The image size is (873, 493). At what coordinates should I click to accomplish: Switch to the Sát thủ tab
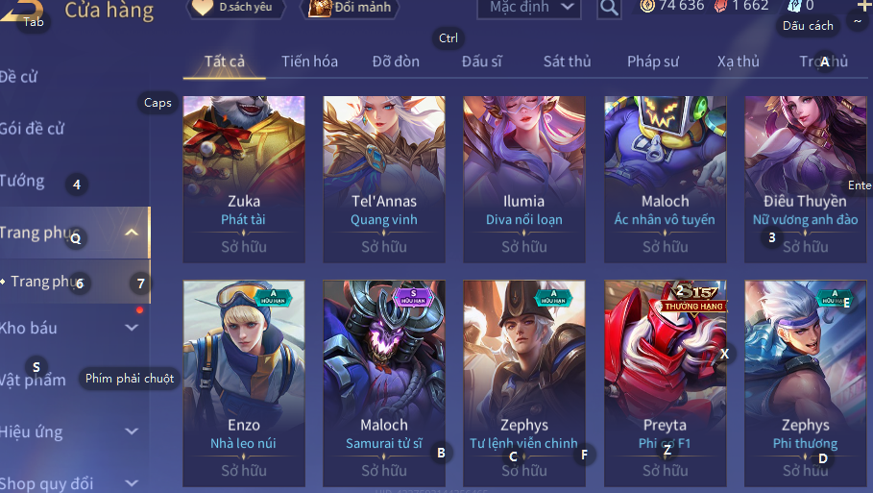click(567, 62)
